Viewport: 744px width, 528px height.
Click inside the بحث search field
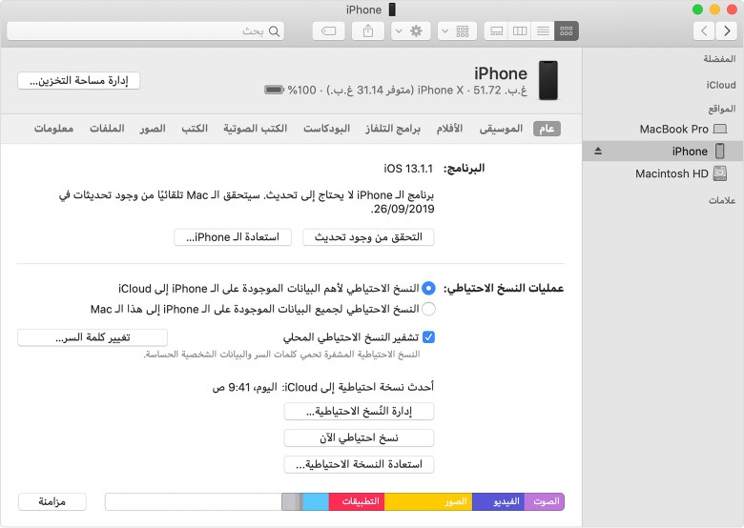(146, 31)
